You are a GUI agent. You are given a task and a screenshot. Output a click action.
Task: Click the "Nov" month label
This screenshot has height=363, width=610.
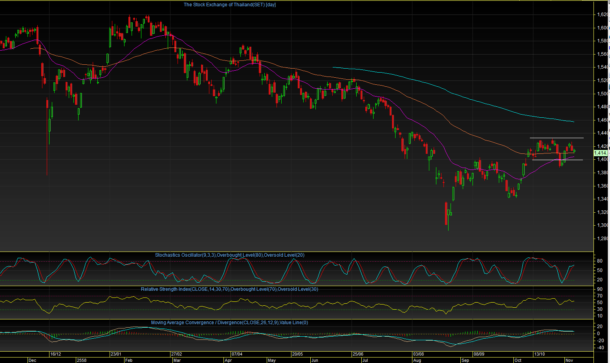click(569, 360)
